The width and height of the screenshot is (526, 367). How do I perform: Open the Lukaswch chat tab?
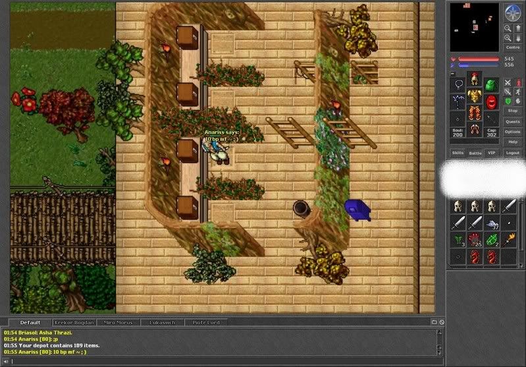[x=162, y=322]
